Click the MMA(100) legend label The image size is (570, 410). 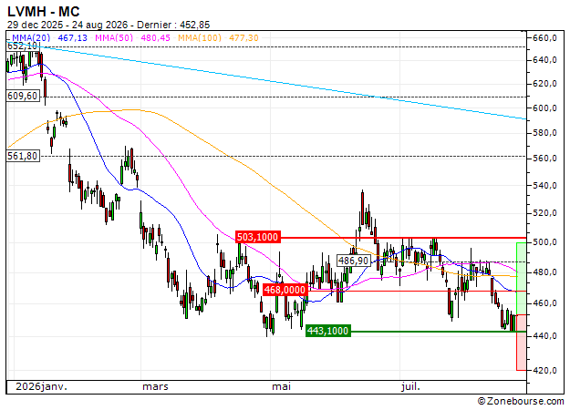click(200, 37)
